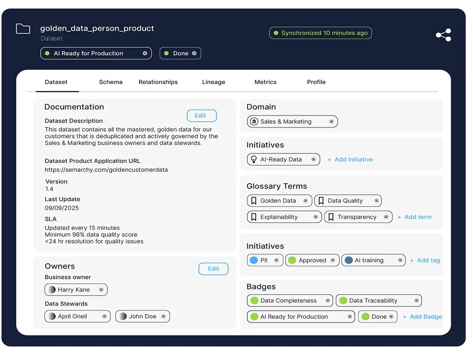Viewport: 473px width, 355px height.
Task: Switch to the Schema tab
Action: (111, 82)
